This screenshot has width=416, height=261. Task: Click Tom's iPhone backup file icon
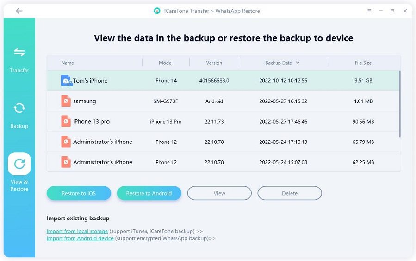click(66, 81)
